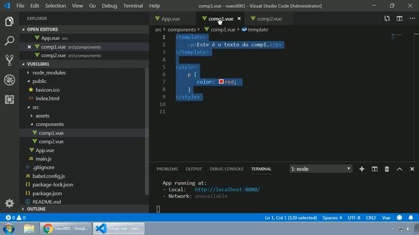Open the Explorer view in activity bar

pyautogui.click(x=9, y=22)
